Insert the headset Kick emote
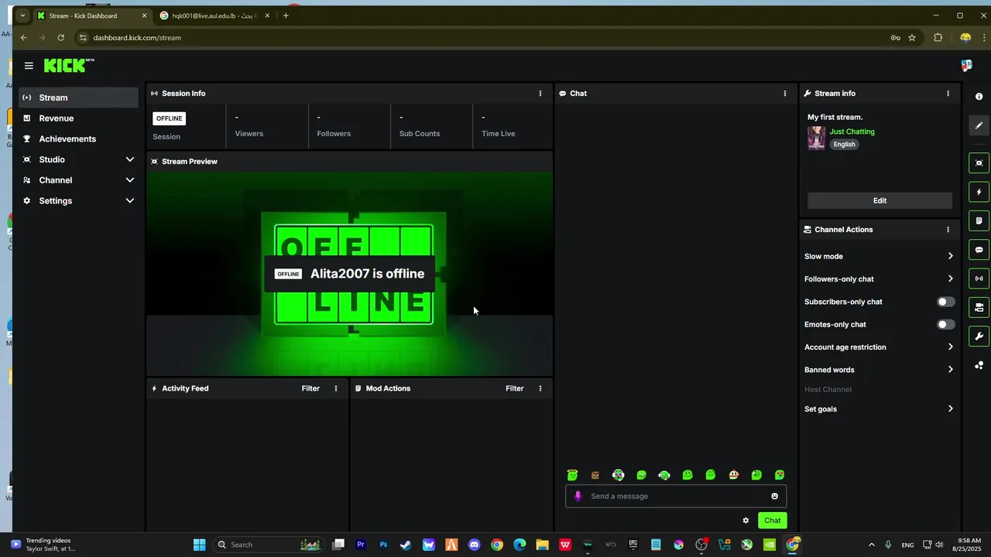 point(664,475)
